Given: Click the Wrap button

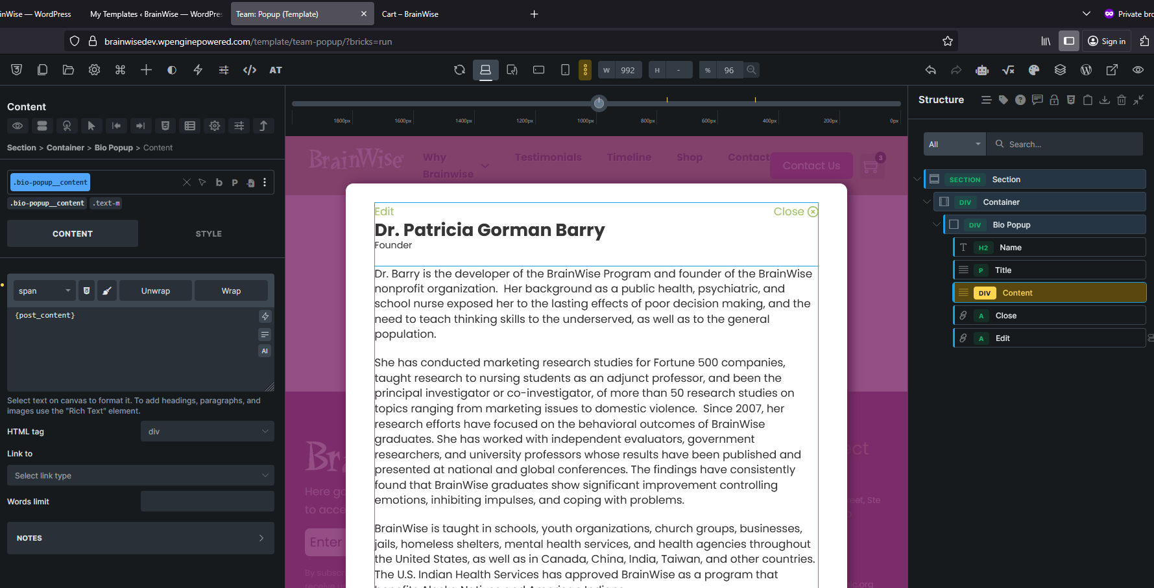Looking at the screenshot, I should click(x=231, y=290).
